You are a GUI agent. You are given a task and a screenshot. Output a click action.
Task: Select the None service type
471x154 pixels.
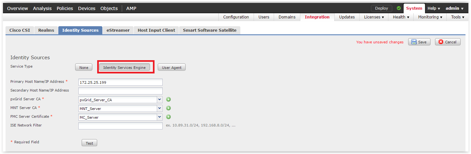coord(84,68)
